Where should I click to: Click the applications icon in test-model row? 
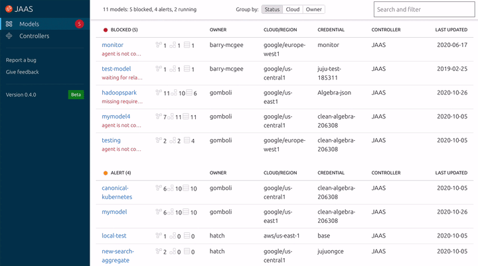coord(159,68)
